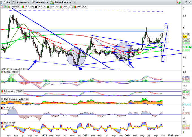Click the red plus icon in the price toolbar
The height and width of the screenshot is (137, 192).
(2, 7)
